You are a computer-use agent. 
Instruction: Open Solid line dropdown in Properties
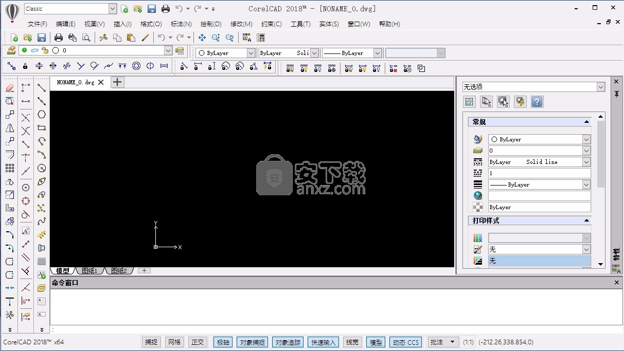click(x=586, y=162)
